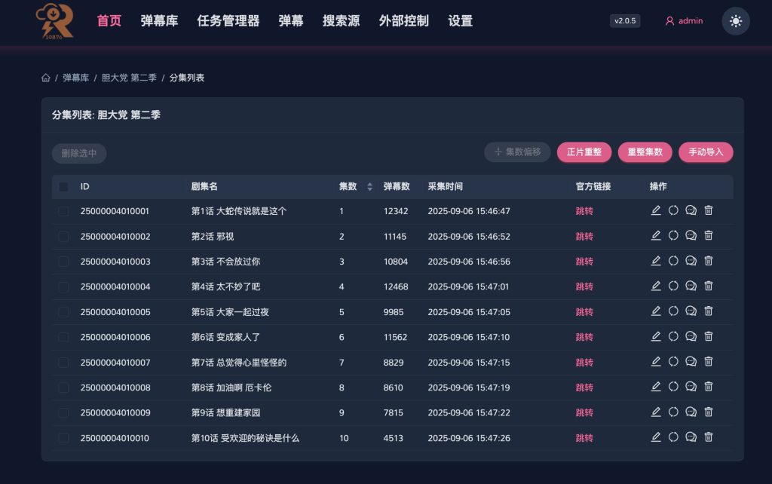Open 弹幕库 navigation item

pos(159,20)
